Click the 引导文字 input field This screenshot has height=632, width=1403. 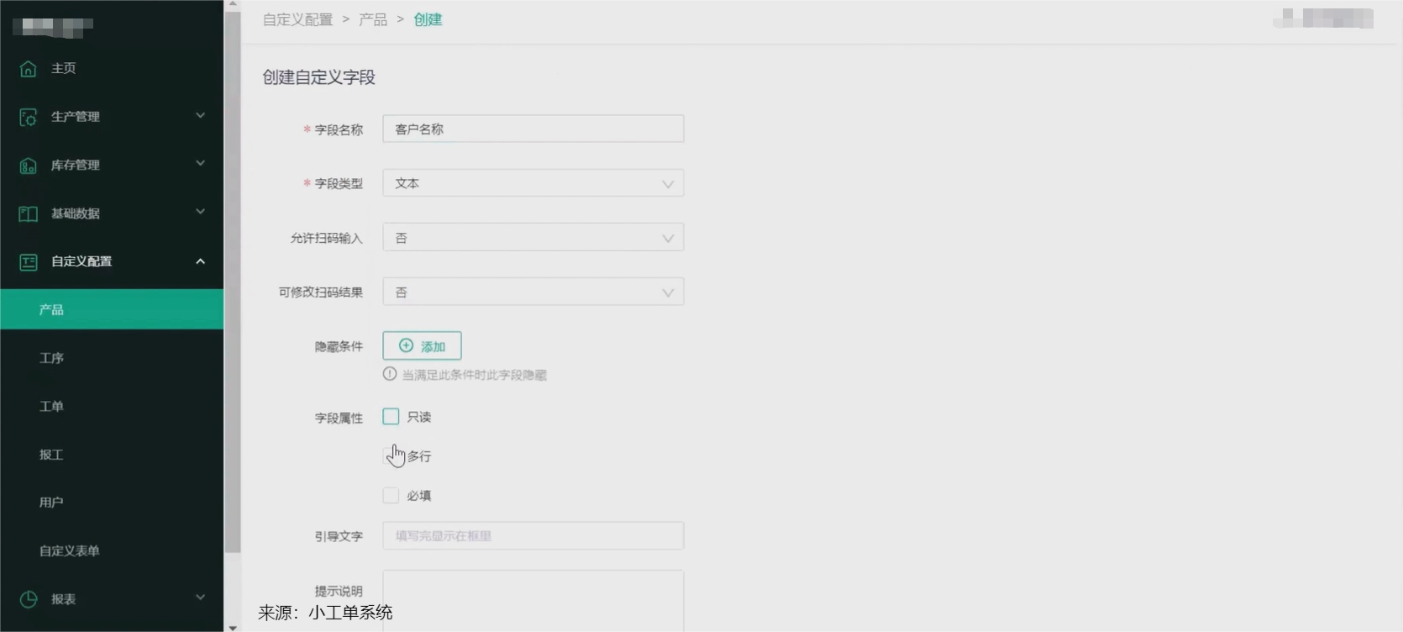click(533, 536)
